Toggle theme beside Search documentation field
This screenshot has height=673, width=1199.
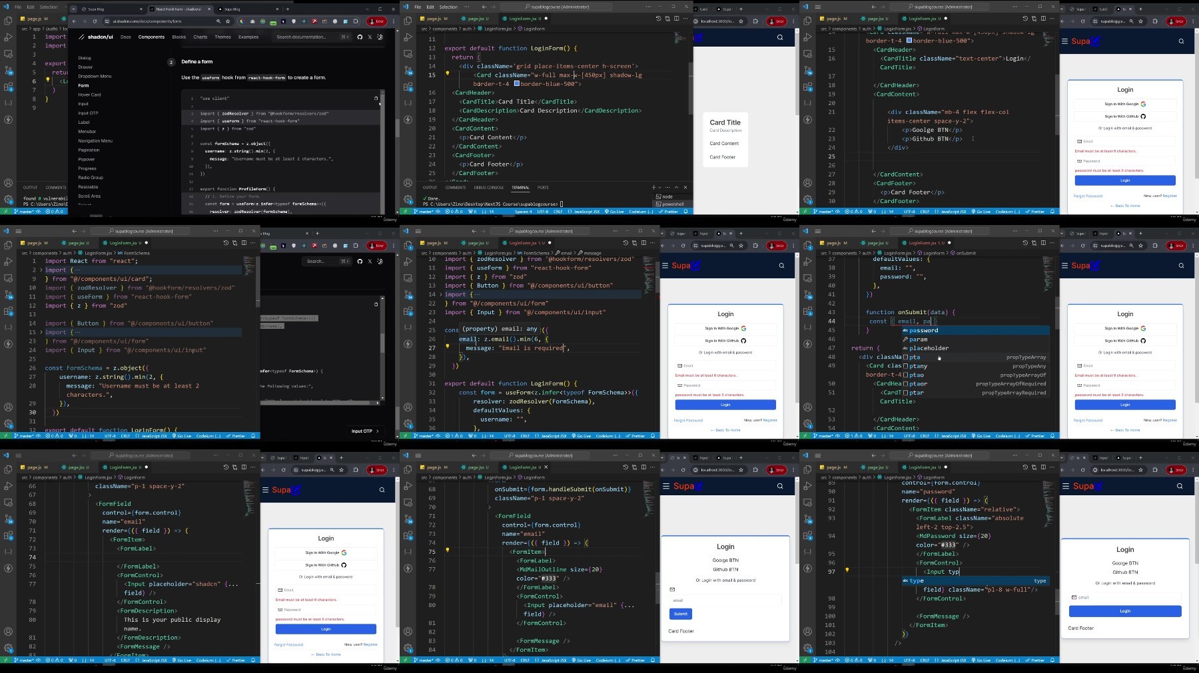pos(380,37)
